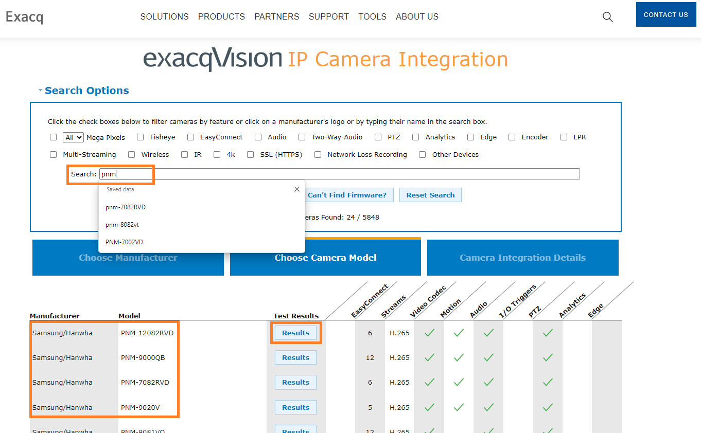This screenshot has height=433, width=701.
Task: Click the EasyConnect column header
Action: coord(370,301)
